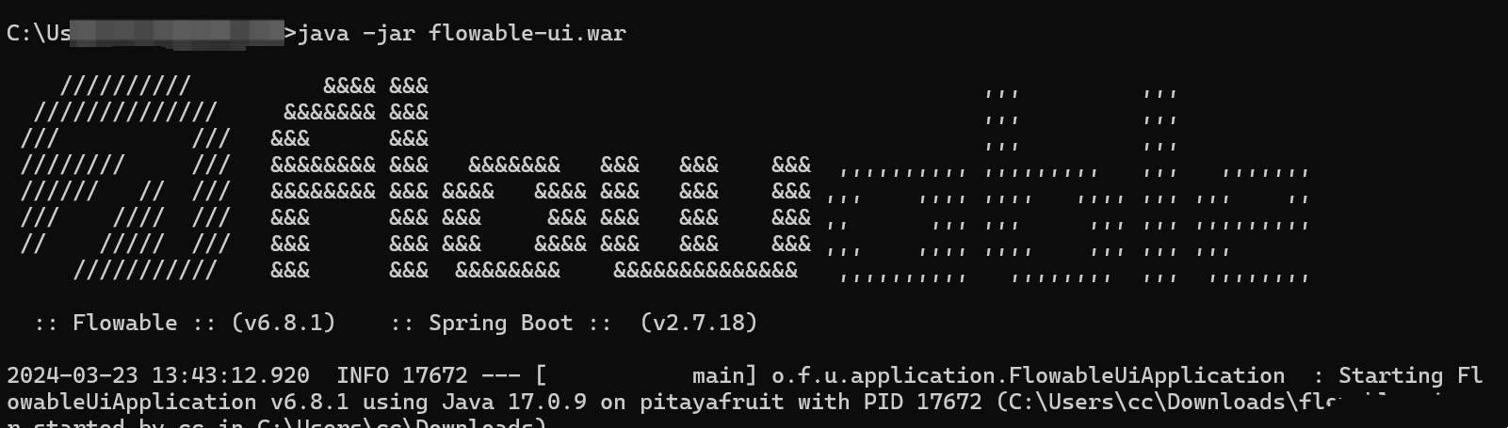The width and height of the screenshot is (1508, 428).
Task: Click the 'Java 17.0.9' text in log
Action: tap(514, 402)
